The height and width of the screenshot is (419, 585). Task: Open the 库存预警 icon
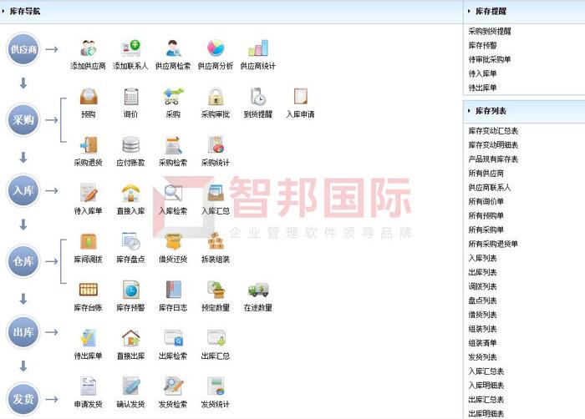click(131, 290)
